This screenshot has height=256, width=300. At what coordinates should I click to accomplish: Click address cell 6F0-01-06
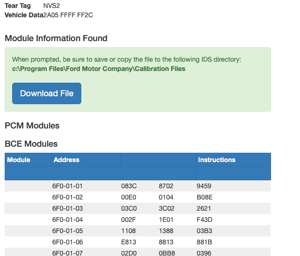coord(67,242)
